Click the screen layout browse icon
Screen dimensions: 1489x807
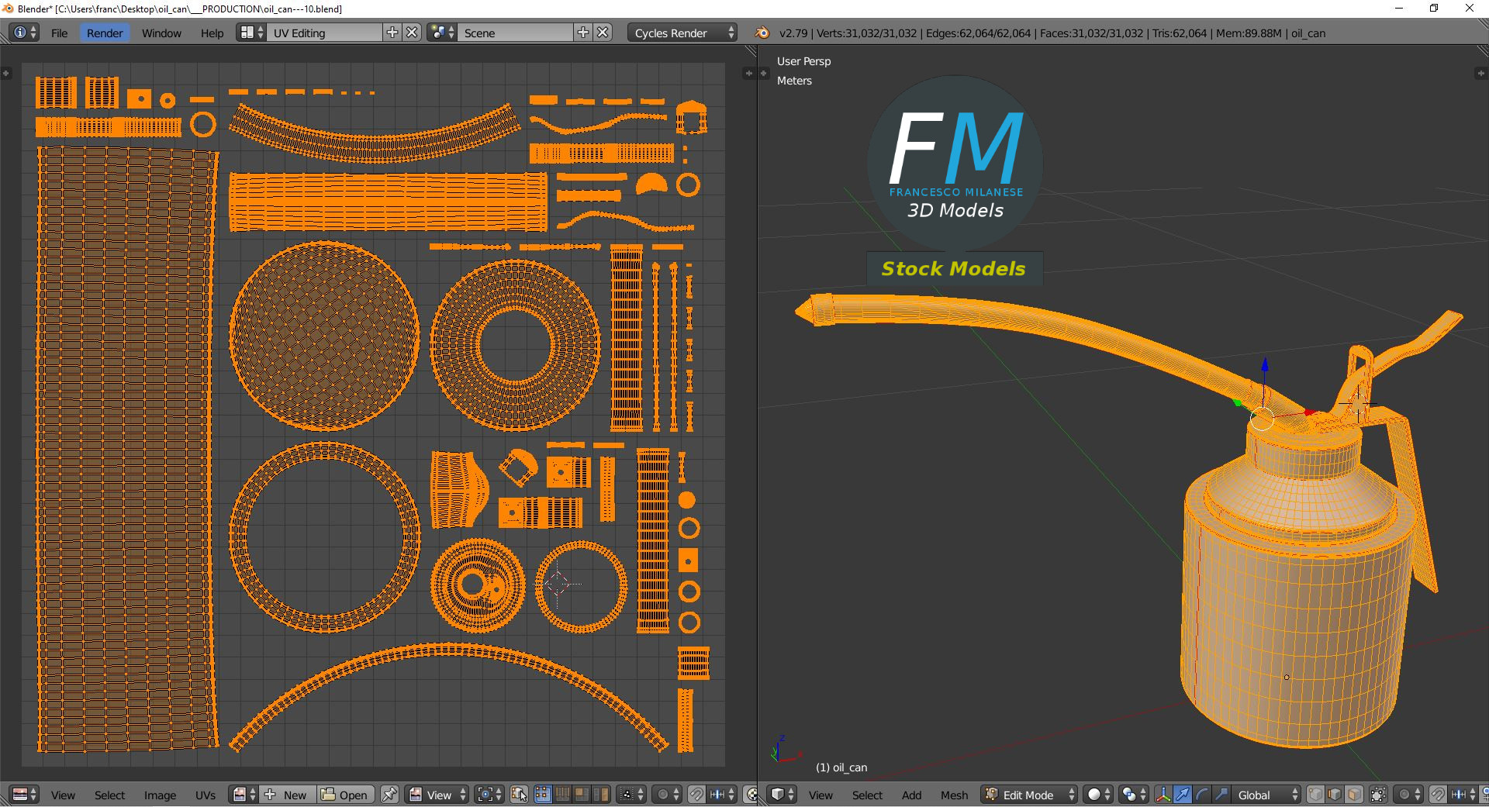(x=251, y=33)
